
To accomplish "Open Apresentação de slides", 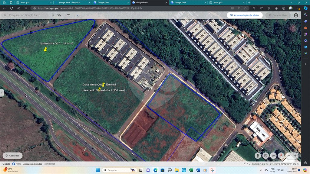I will point(245,15).
